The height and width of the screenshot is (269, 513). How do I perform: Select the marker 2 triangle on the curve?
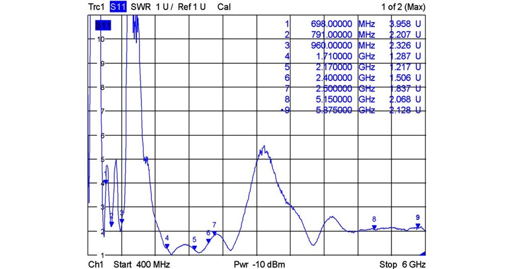pyautogui.click(x=112, y=224)
